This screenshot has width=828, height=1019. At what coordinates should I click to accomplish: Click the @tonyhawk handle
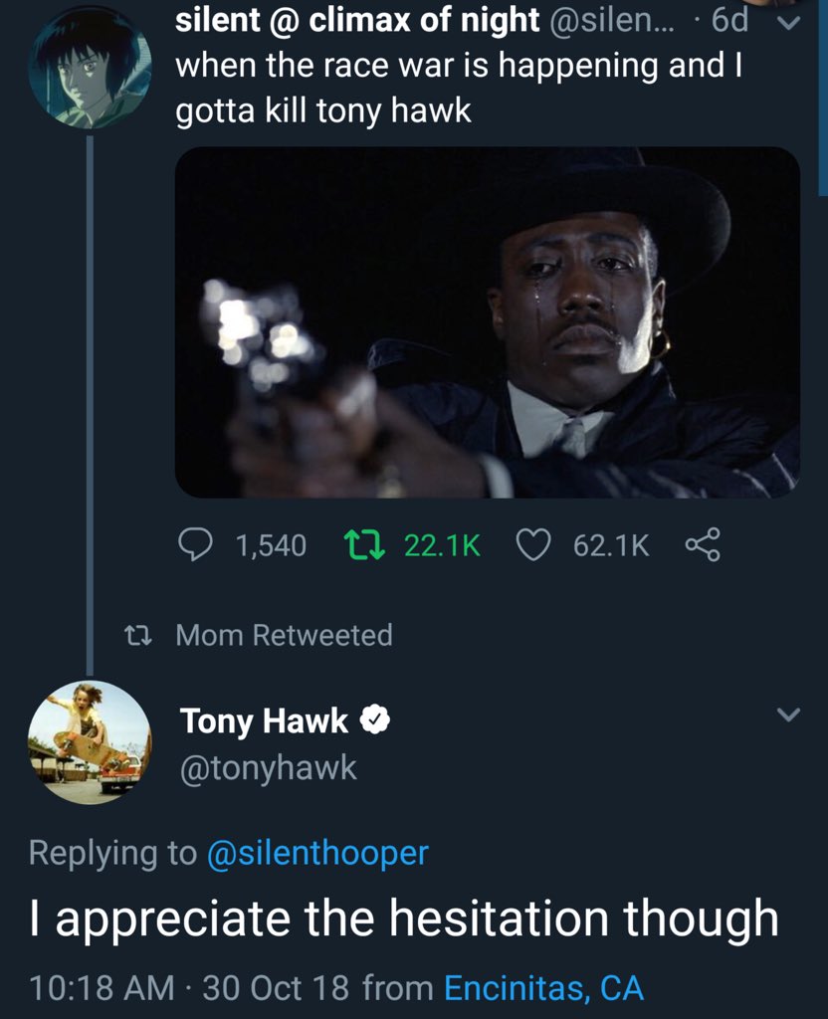[x=268, y=767]
